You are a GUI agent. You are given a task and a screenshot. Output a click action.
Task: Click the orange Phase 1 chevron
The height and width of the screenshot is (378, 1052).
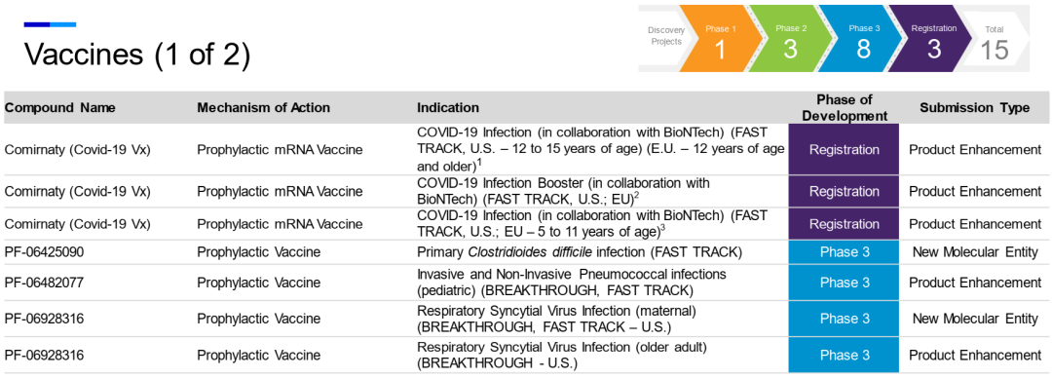tap(719, 39)
